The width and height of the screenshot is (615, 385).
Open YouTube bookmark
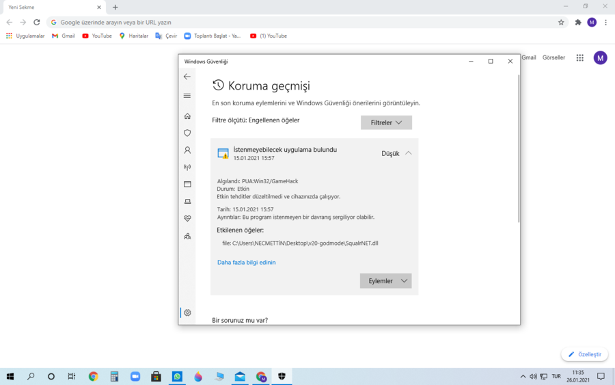[97, 36]
